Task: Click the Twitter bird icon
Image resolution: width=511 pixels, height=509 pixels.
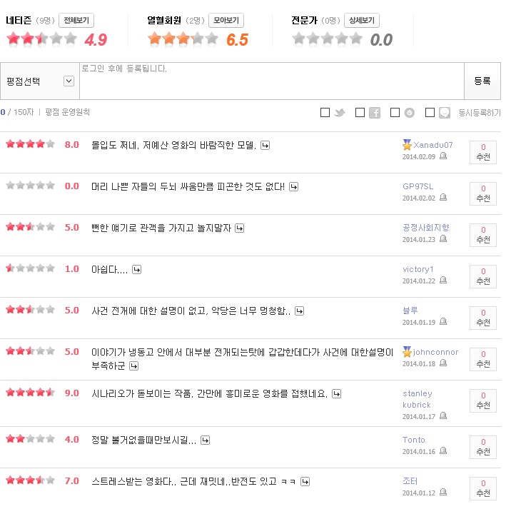Action: (340, 113)
